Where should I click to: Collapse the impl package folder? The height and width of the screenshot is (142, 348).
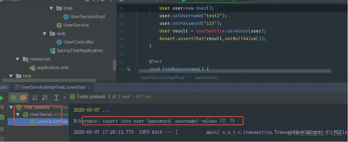click(51, 8)
